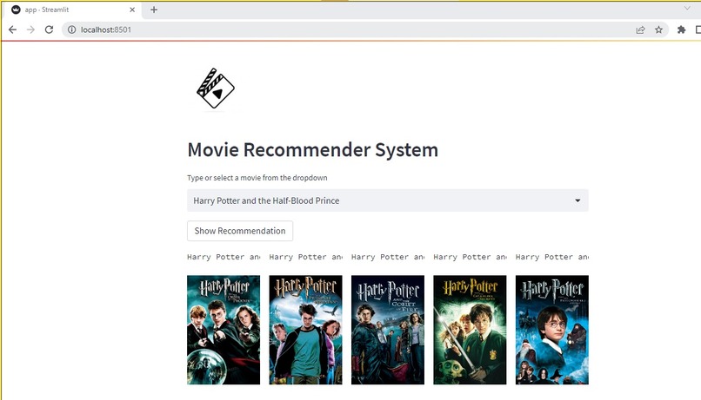Click the clapperboard logo image
This screenshot has width=701, height=400.
(x=216, y=88)
